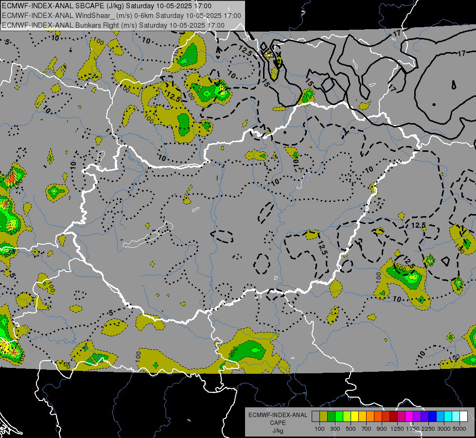This screenshot has width=476, height=438.
Task: Click the amber legend swatch
Action: (x=362, y=417)
